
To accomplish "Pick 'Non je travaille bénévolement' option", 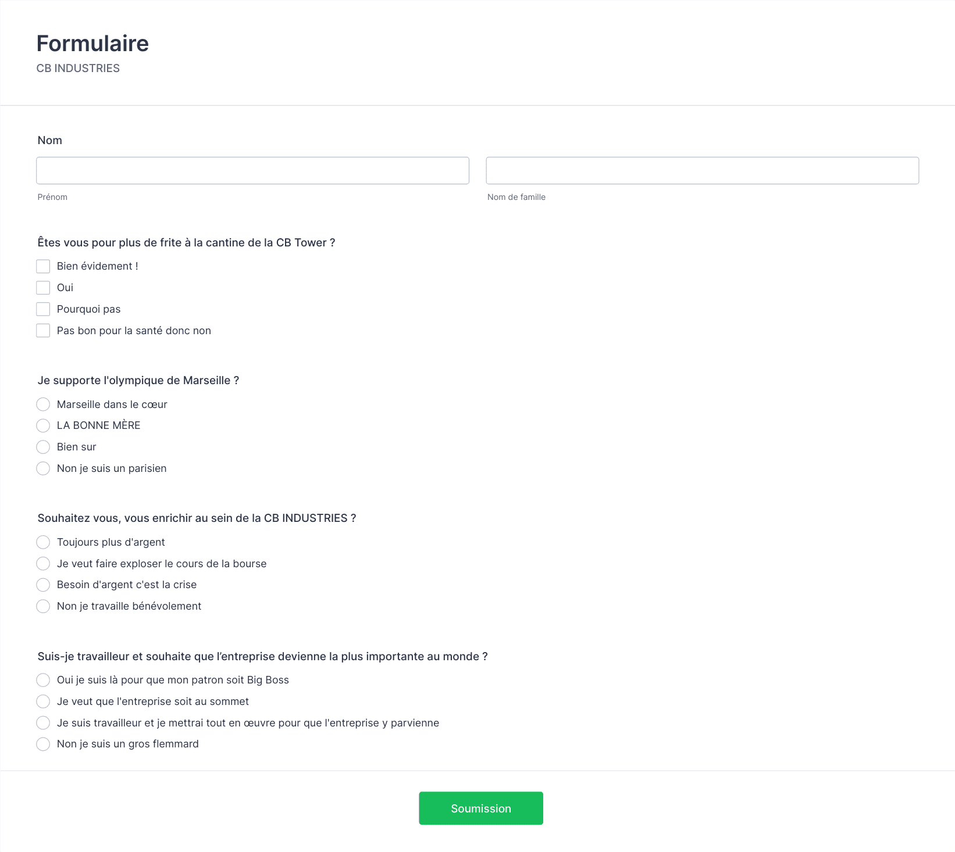I will [x=43, y=606].
